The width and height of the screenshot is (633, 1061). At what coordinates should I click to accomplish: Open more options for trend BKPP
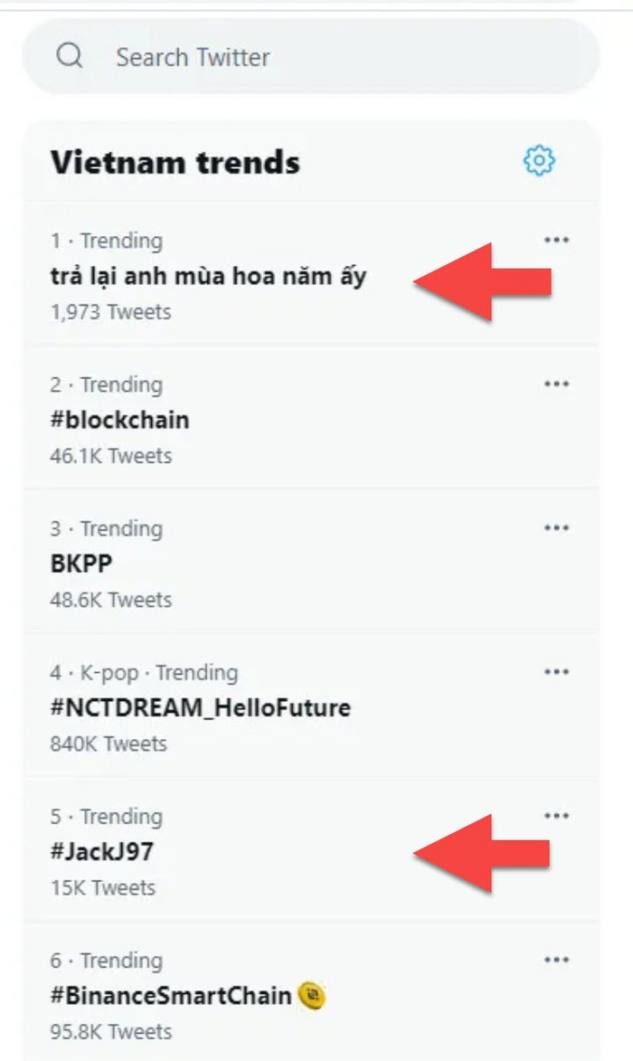coord(556,527)
